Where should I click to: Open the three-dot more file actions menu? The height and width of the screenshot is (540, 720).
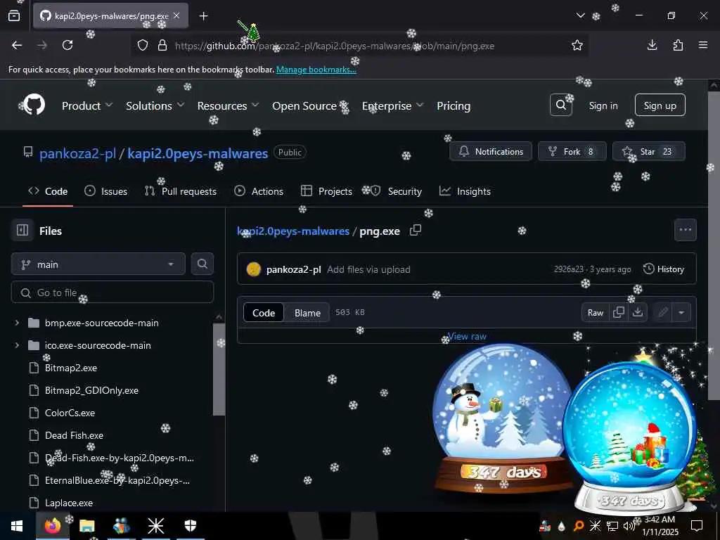pos(685,230)
